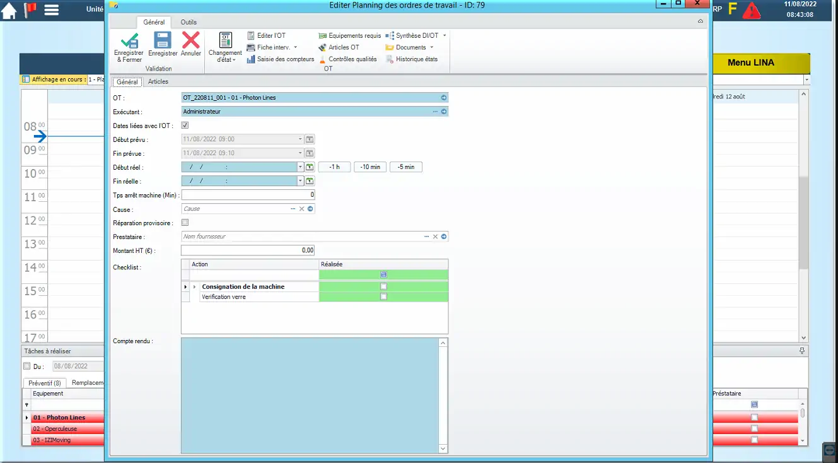Open Début prévu calendar icon
The height and width of the screenshot is (463, 838).
310,139
